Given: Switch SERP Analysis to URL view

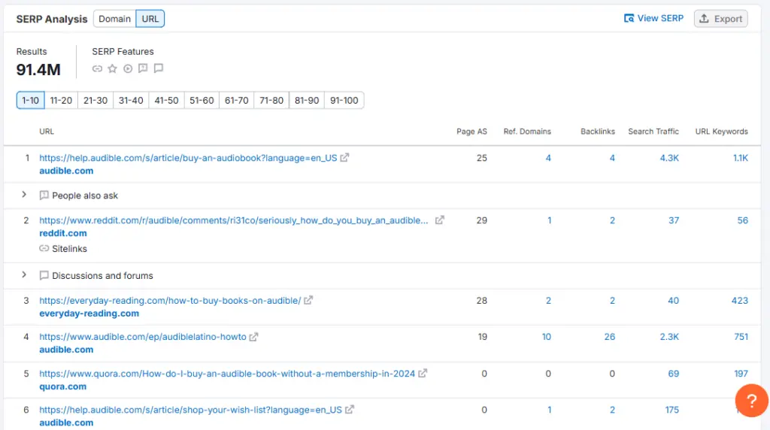Looking at the screenshot, I should pos(150,19).
